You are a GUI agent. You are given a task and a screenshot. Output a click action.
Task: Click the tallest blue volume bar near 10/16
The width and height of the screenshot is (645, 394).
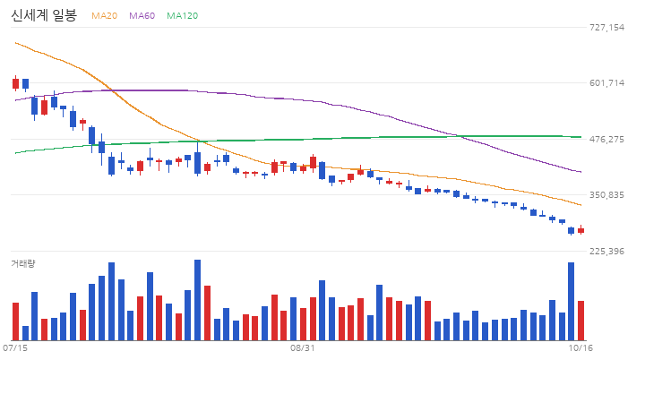tap(571, 302)
